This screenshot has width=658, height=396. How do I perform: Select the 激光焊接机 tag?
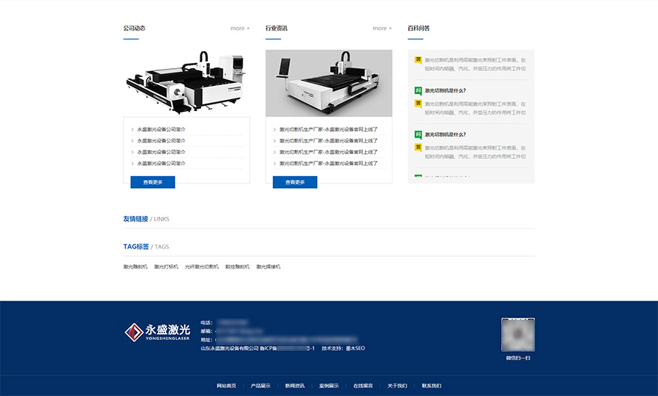click(x=268, y=266)
